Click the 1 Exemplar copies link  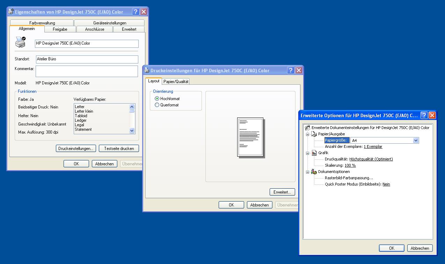(373, 147)
